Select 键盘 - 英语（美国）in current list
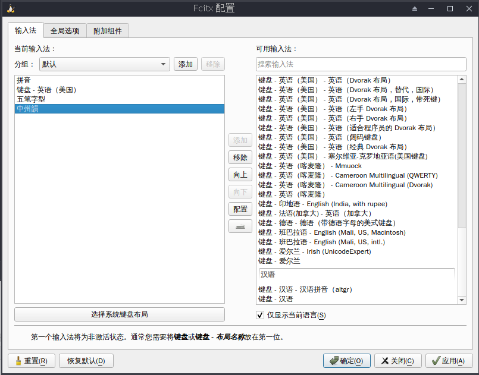The height and width of the screenshot is (375, 479). pos(120,90)
